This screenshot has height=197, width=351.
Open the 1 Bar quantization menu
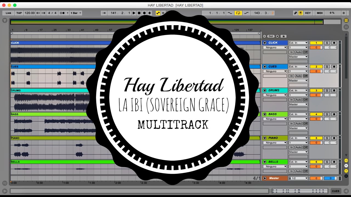(76, 13)
